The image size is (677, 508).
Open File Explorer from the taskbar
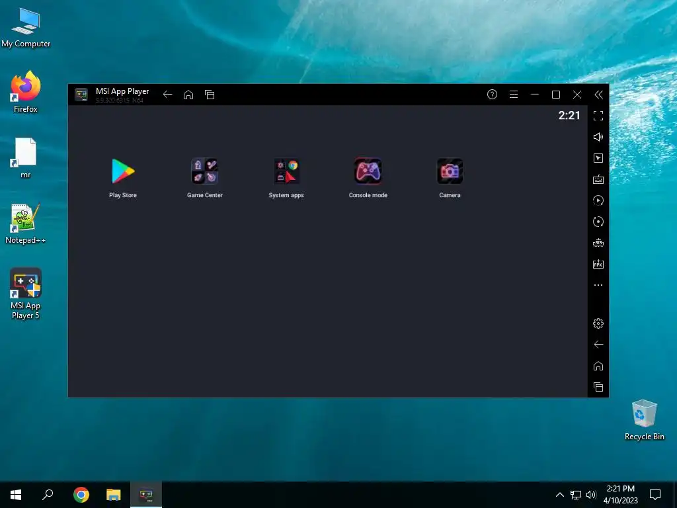[x=114, y=495]
